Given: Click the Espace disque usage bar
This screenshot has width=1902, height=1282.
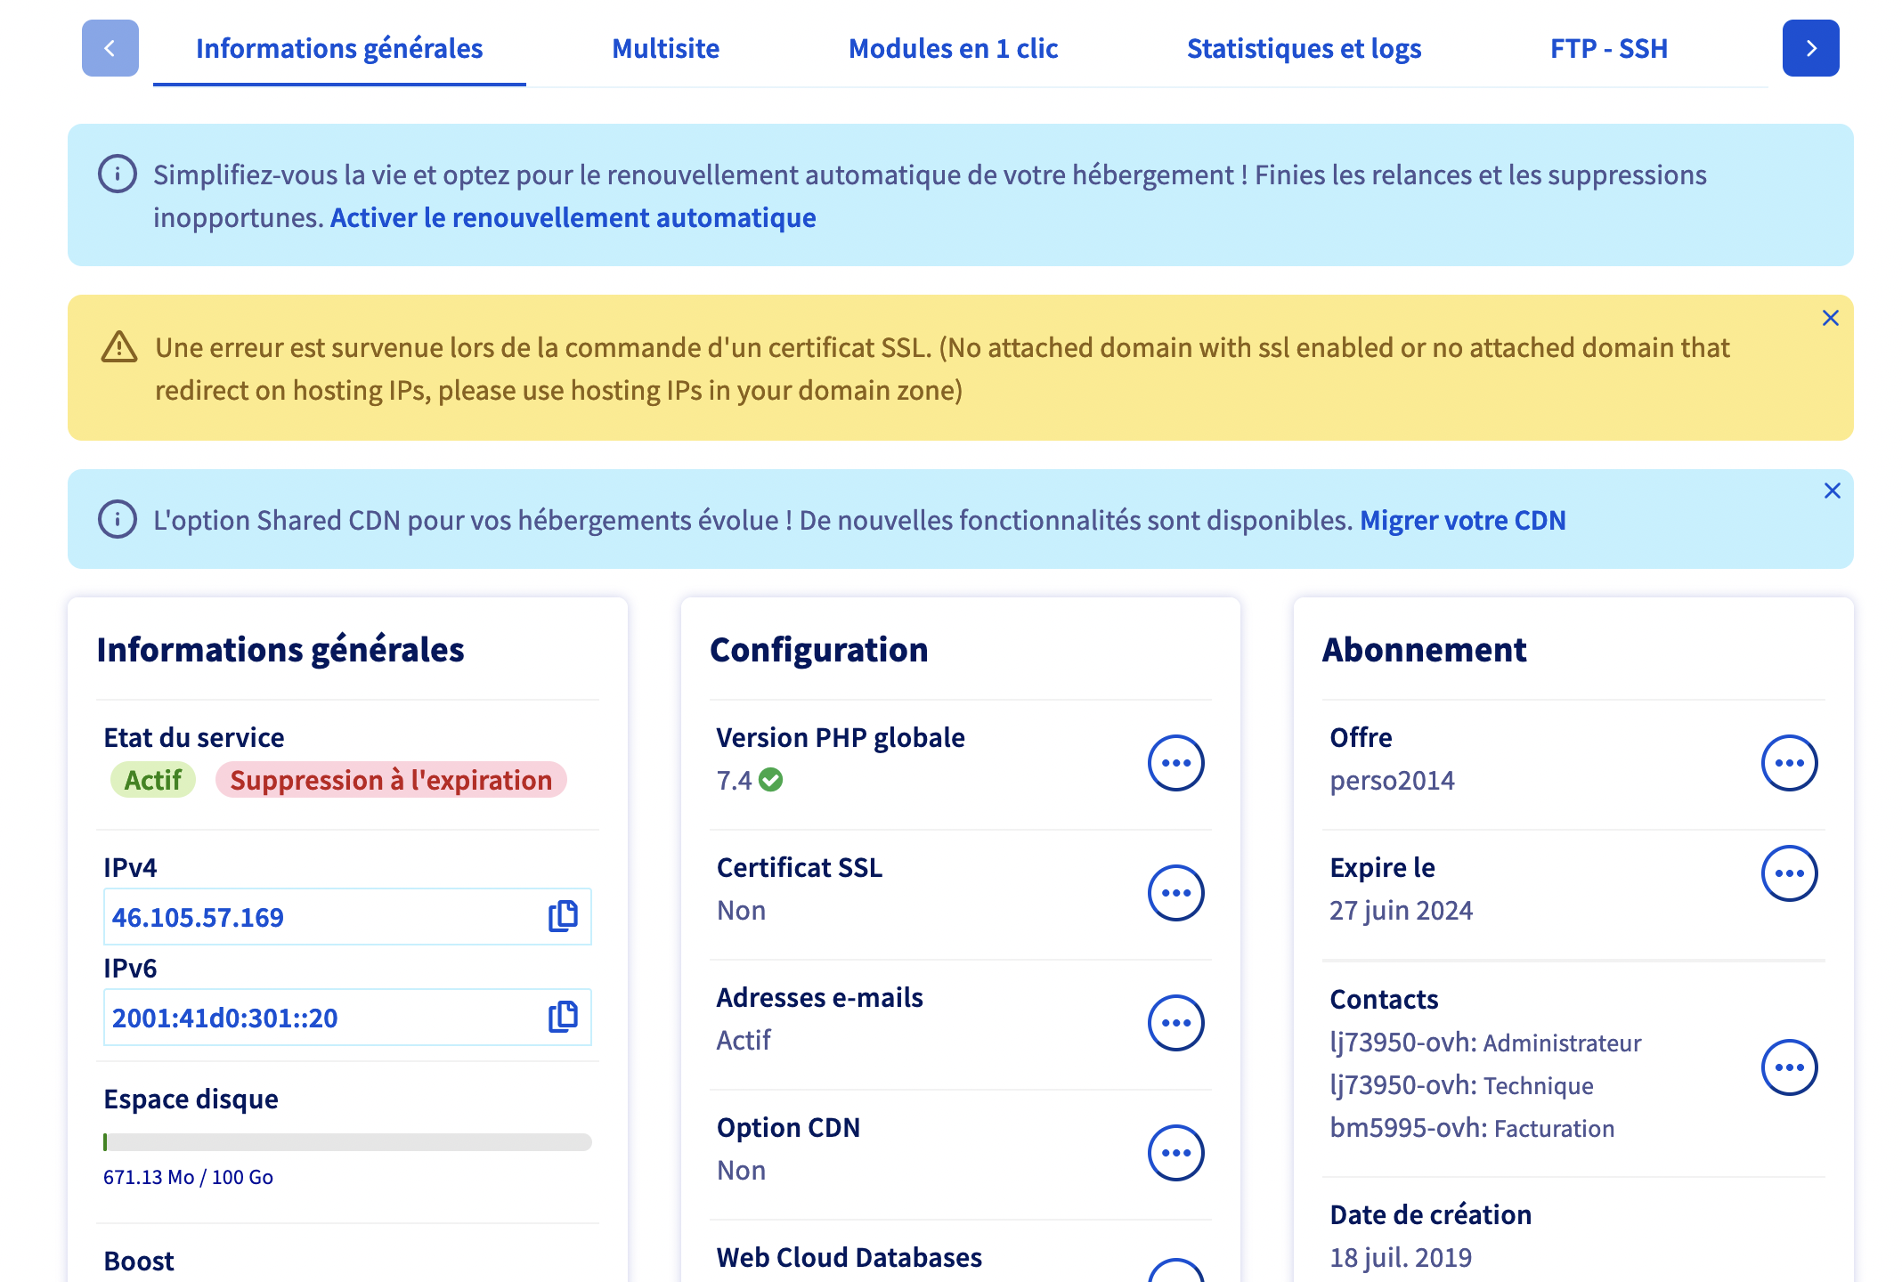Looking at the screenshot, I should 347,1142.
